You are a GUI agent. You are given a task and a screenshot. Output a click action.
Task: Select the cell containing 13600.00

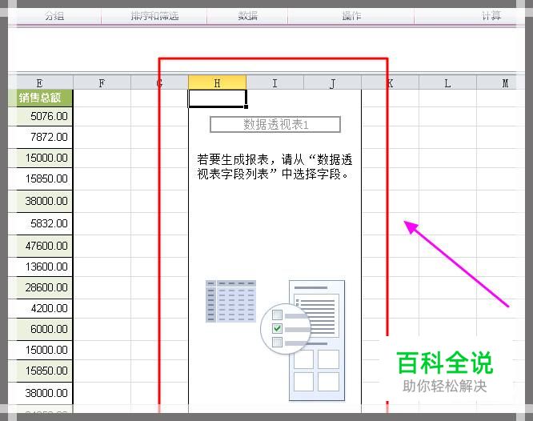click(40, 267)
